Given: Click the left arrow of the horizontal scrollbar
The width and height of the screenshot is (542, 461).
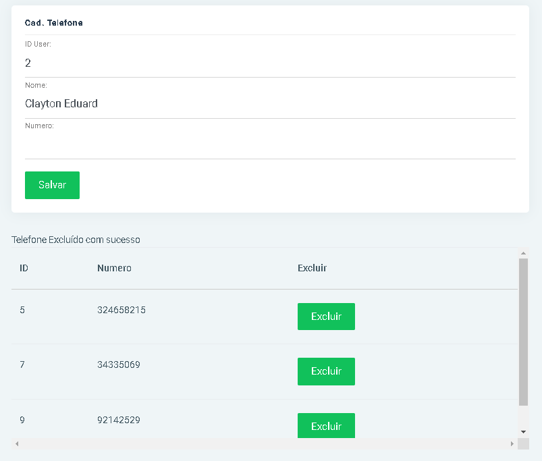Looking at the screenshot, I should [16, 443].
